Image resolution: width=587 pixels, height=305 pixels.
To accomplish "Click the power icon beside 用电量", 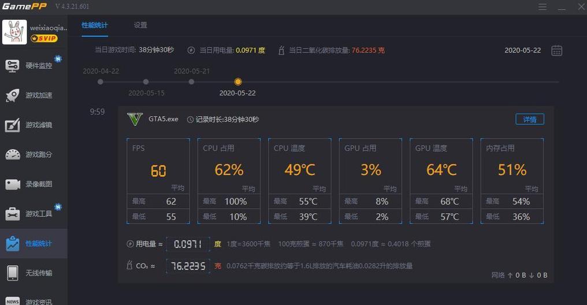I will pyautogui.click(x=130, y=244).
